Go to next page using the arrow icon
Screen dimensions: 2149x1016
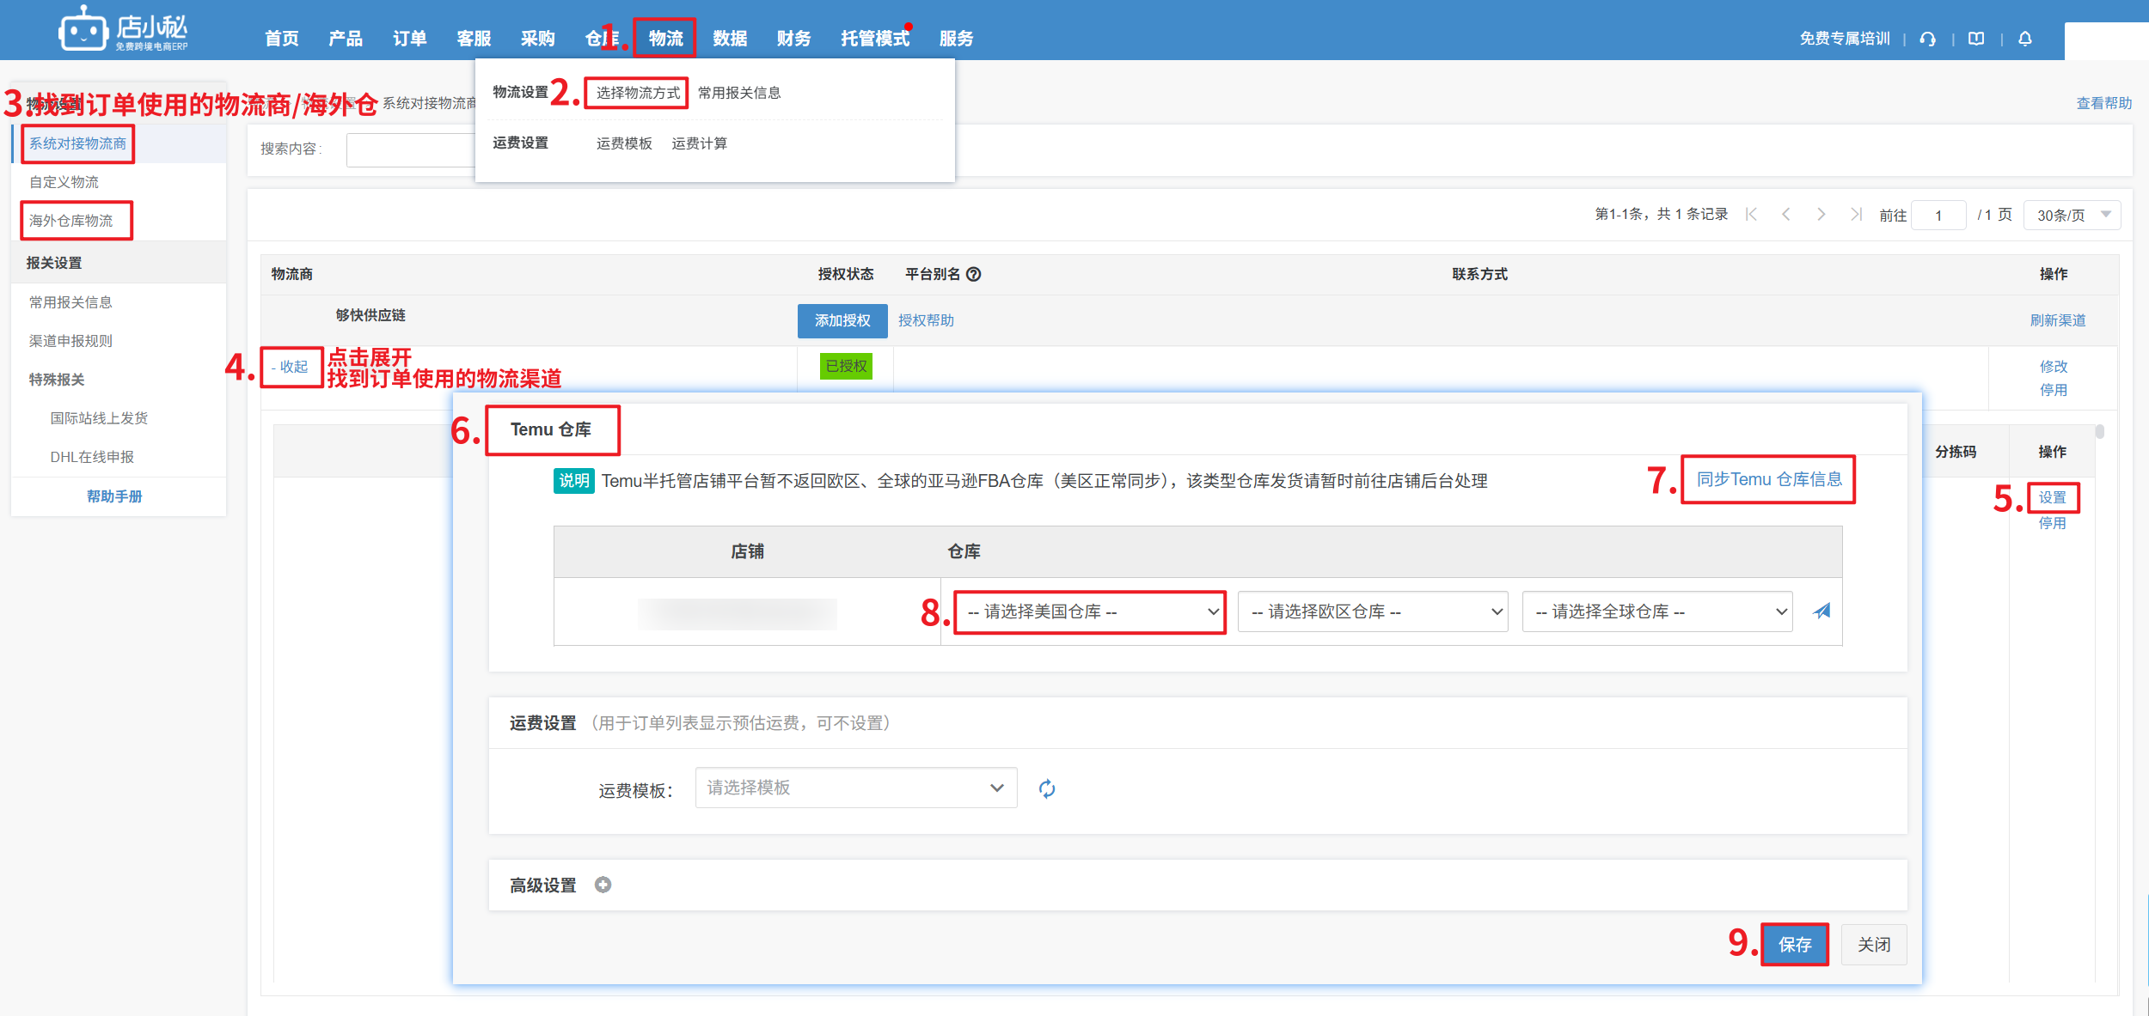point(1821,215)
